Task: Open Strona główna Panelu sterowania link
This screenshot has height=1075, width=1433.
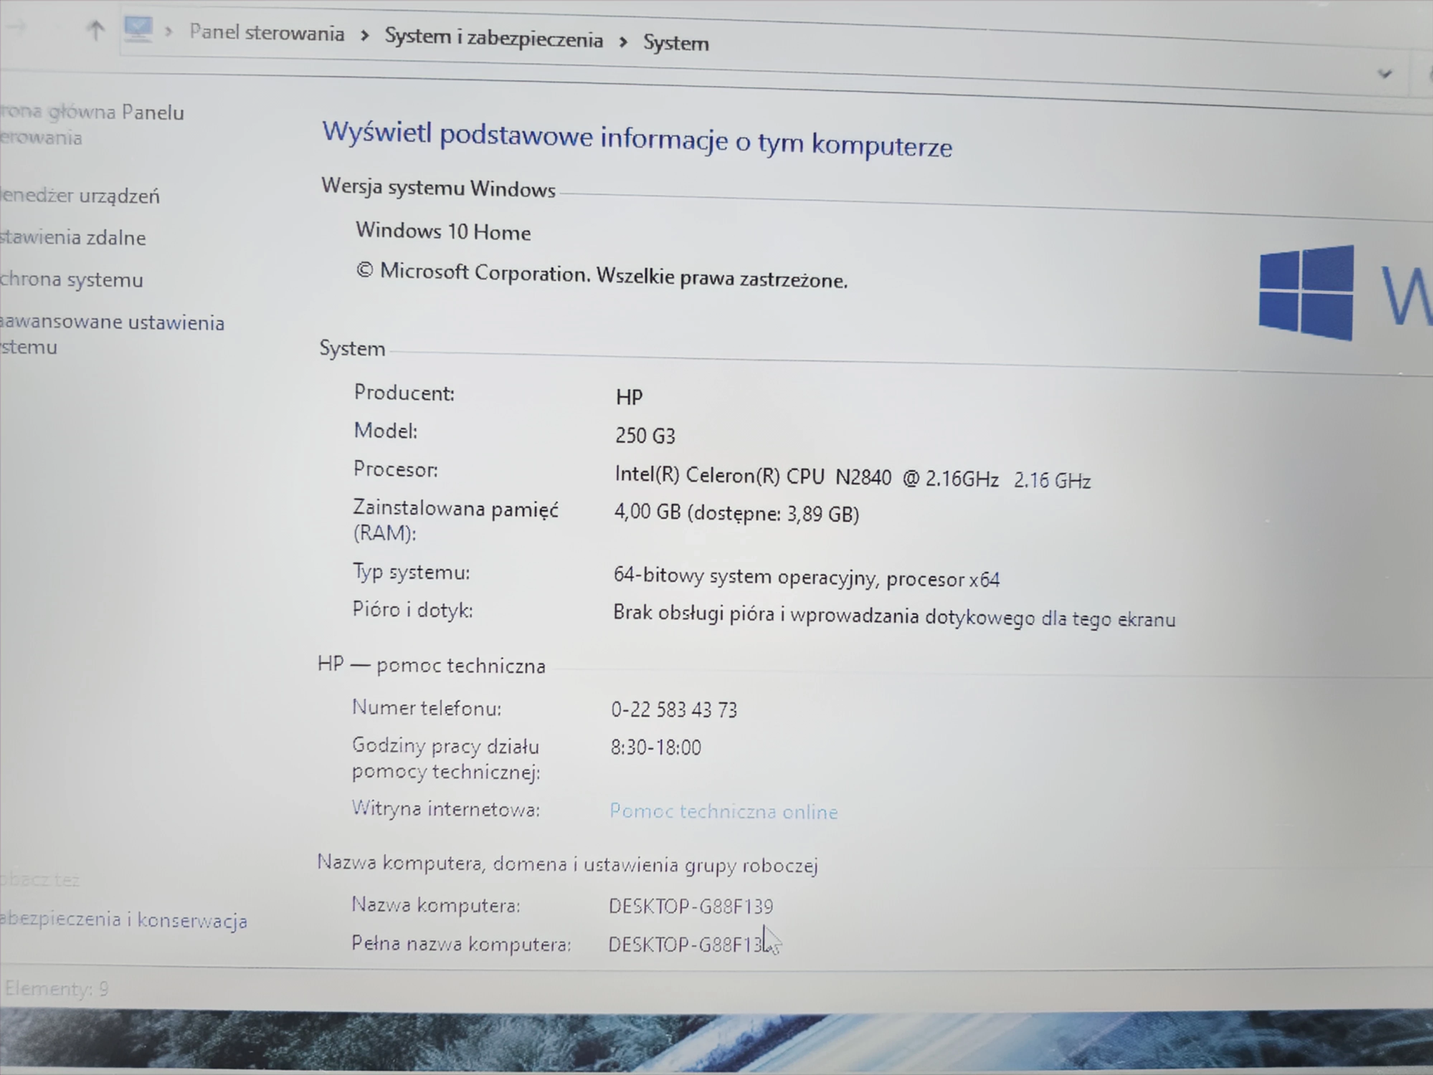Action: [92, 124]
